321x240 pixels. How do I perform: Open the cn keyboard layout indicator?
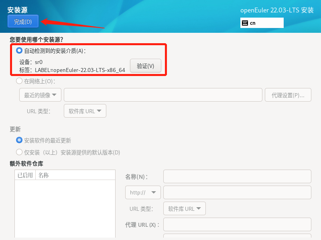click(262, 23)
